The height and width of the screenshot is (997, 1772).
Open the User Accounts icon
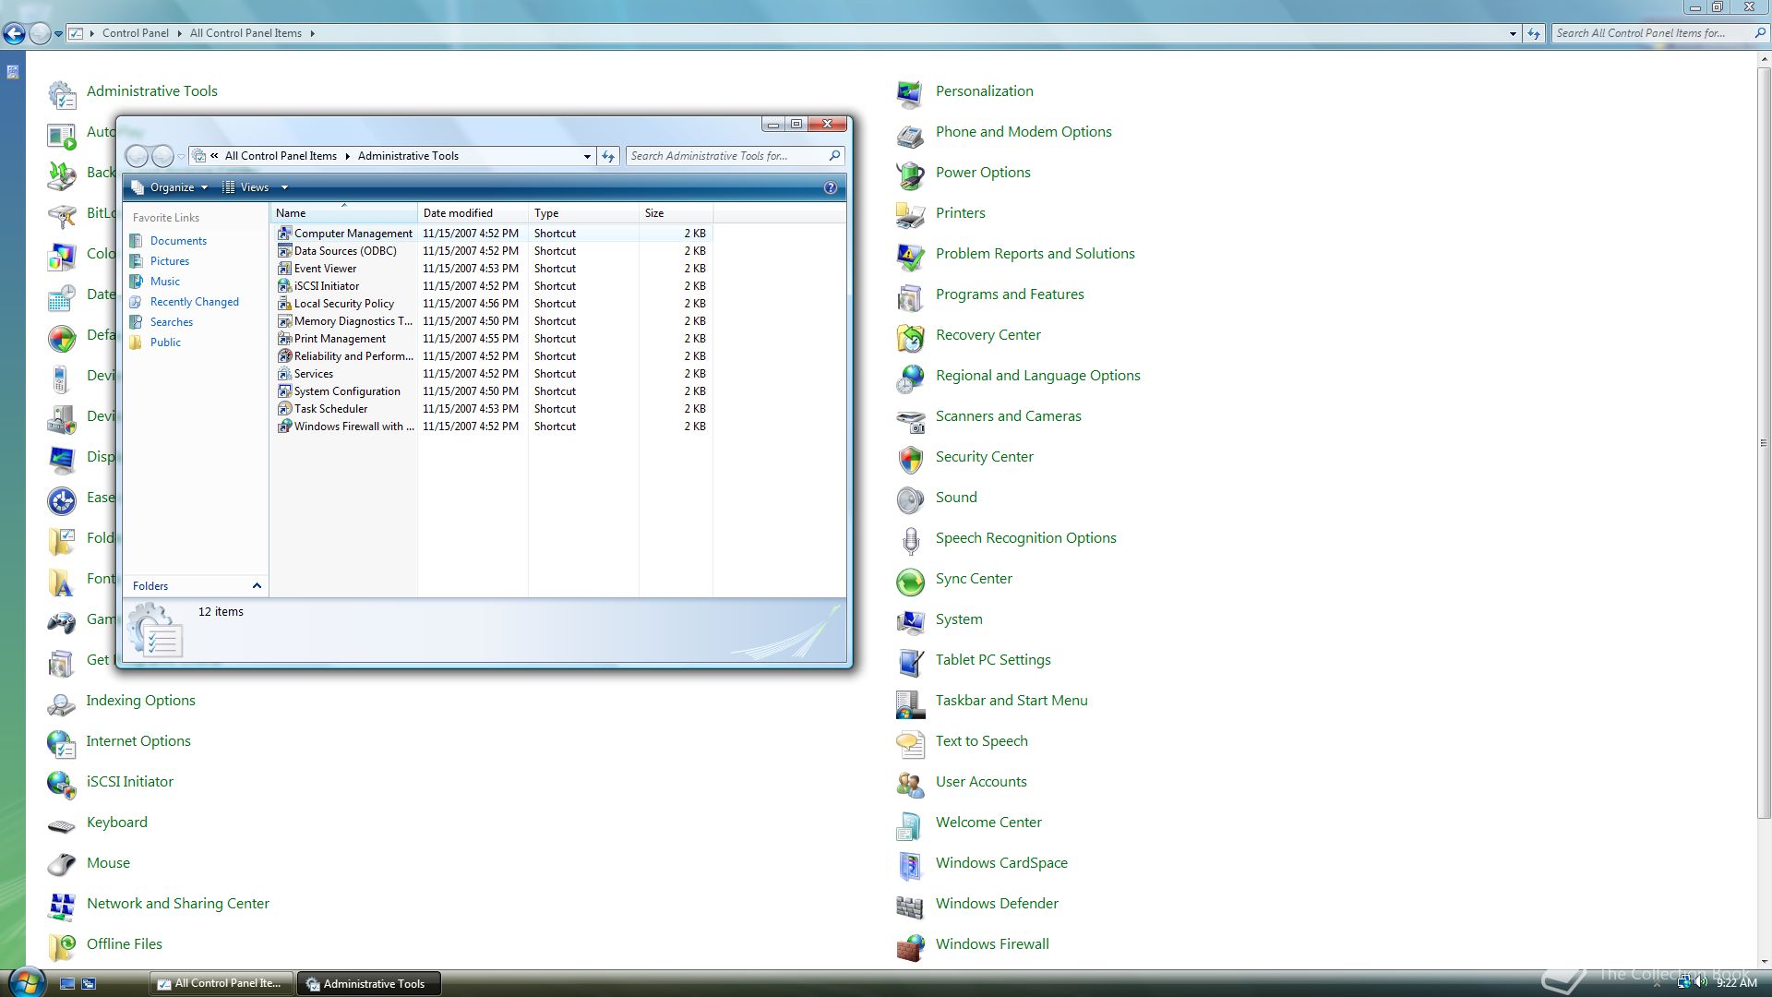point(910,783)
